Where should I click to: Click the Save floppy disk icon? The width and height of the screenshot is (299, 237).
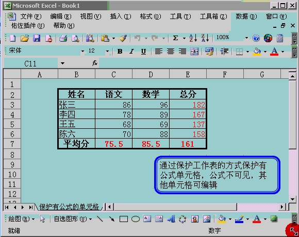[x=37, y=38]
